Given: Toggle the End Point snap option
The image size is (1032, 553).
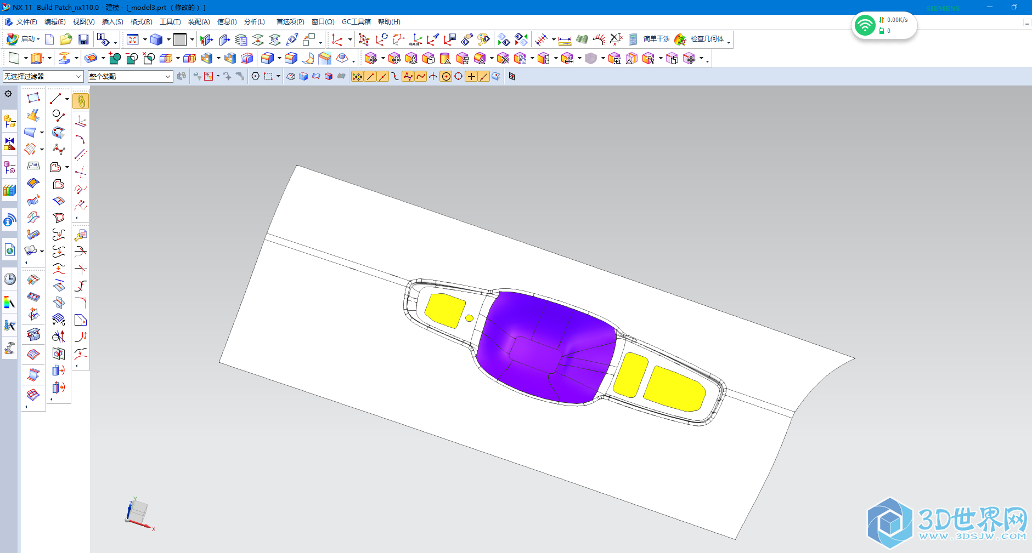Looking at the screenshot, I should click(370, 76).
